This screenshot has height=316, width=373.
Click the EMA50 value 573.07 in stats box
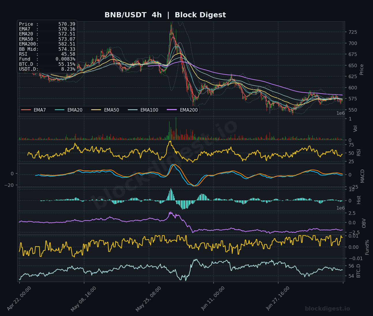click(67, 39)
